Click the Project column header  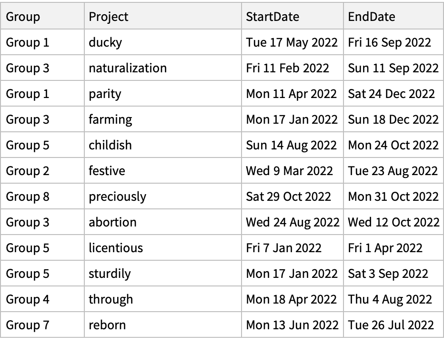coord(109,17)
